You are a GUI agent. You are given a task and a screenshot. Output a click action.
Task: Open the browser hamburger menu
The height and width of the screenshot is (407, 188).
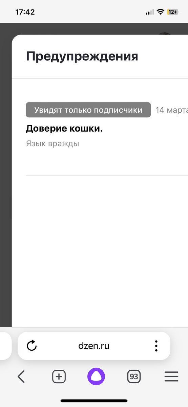171,376
